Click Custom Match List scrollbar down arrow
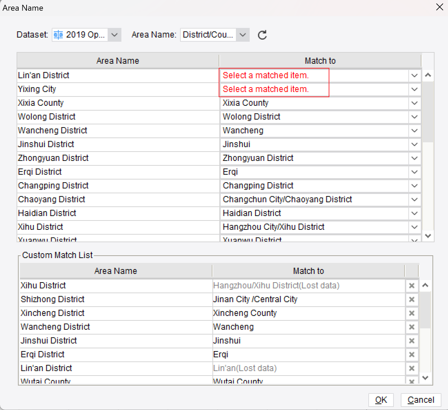The height and width of the screenshot is (410, 448). (x=425, y=378)
